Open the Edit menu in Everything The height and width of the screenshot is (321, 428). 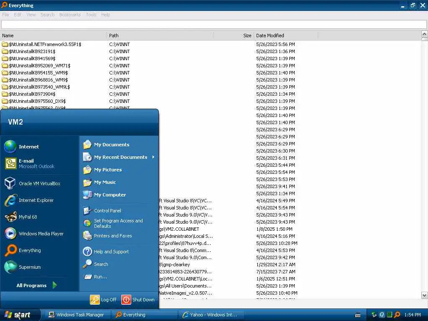18,15
